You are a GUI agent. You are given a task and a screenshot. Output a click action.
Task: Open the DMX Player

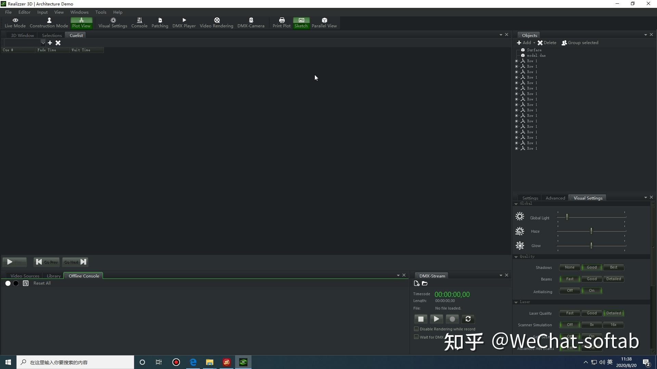click(x=184, y=23)
